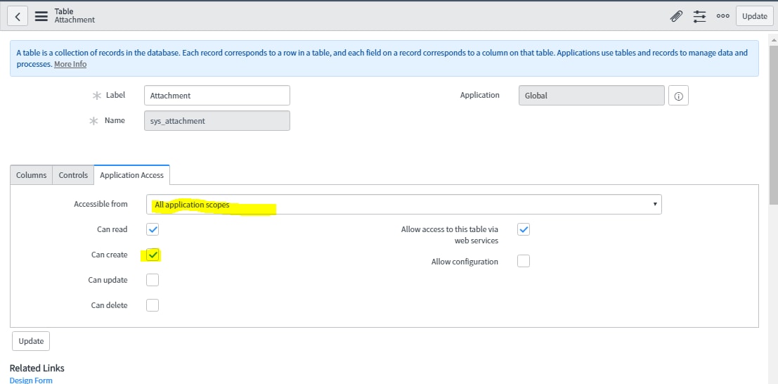Click the Application field showing Global
The height and width of the screenshot is (384, 778).
pos(592,96)
